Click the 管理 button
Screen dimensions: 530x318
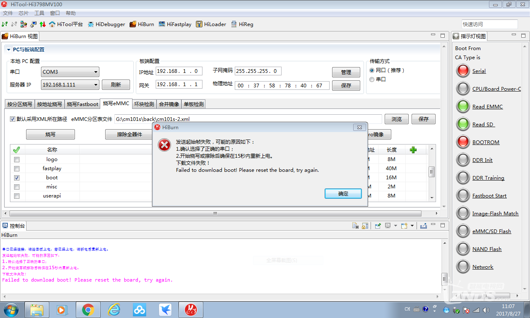pyautogui.click(x=346, y=72)
